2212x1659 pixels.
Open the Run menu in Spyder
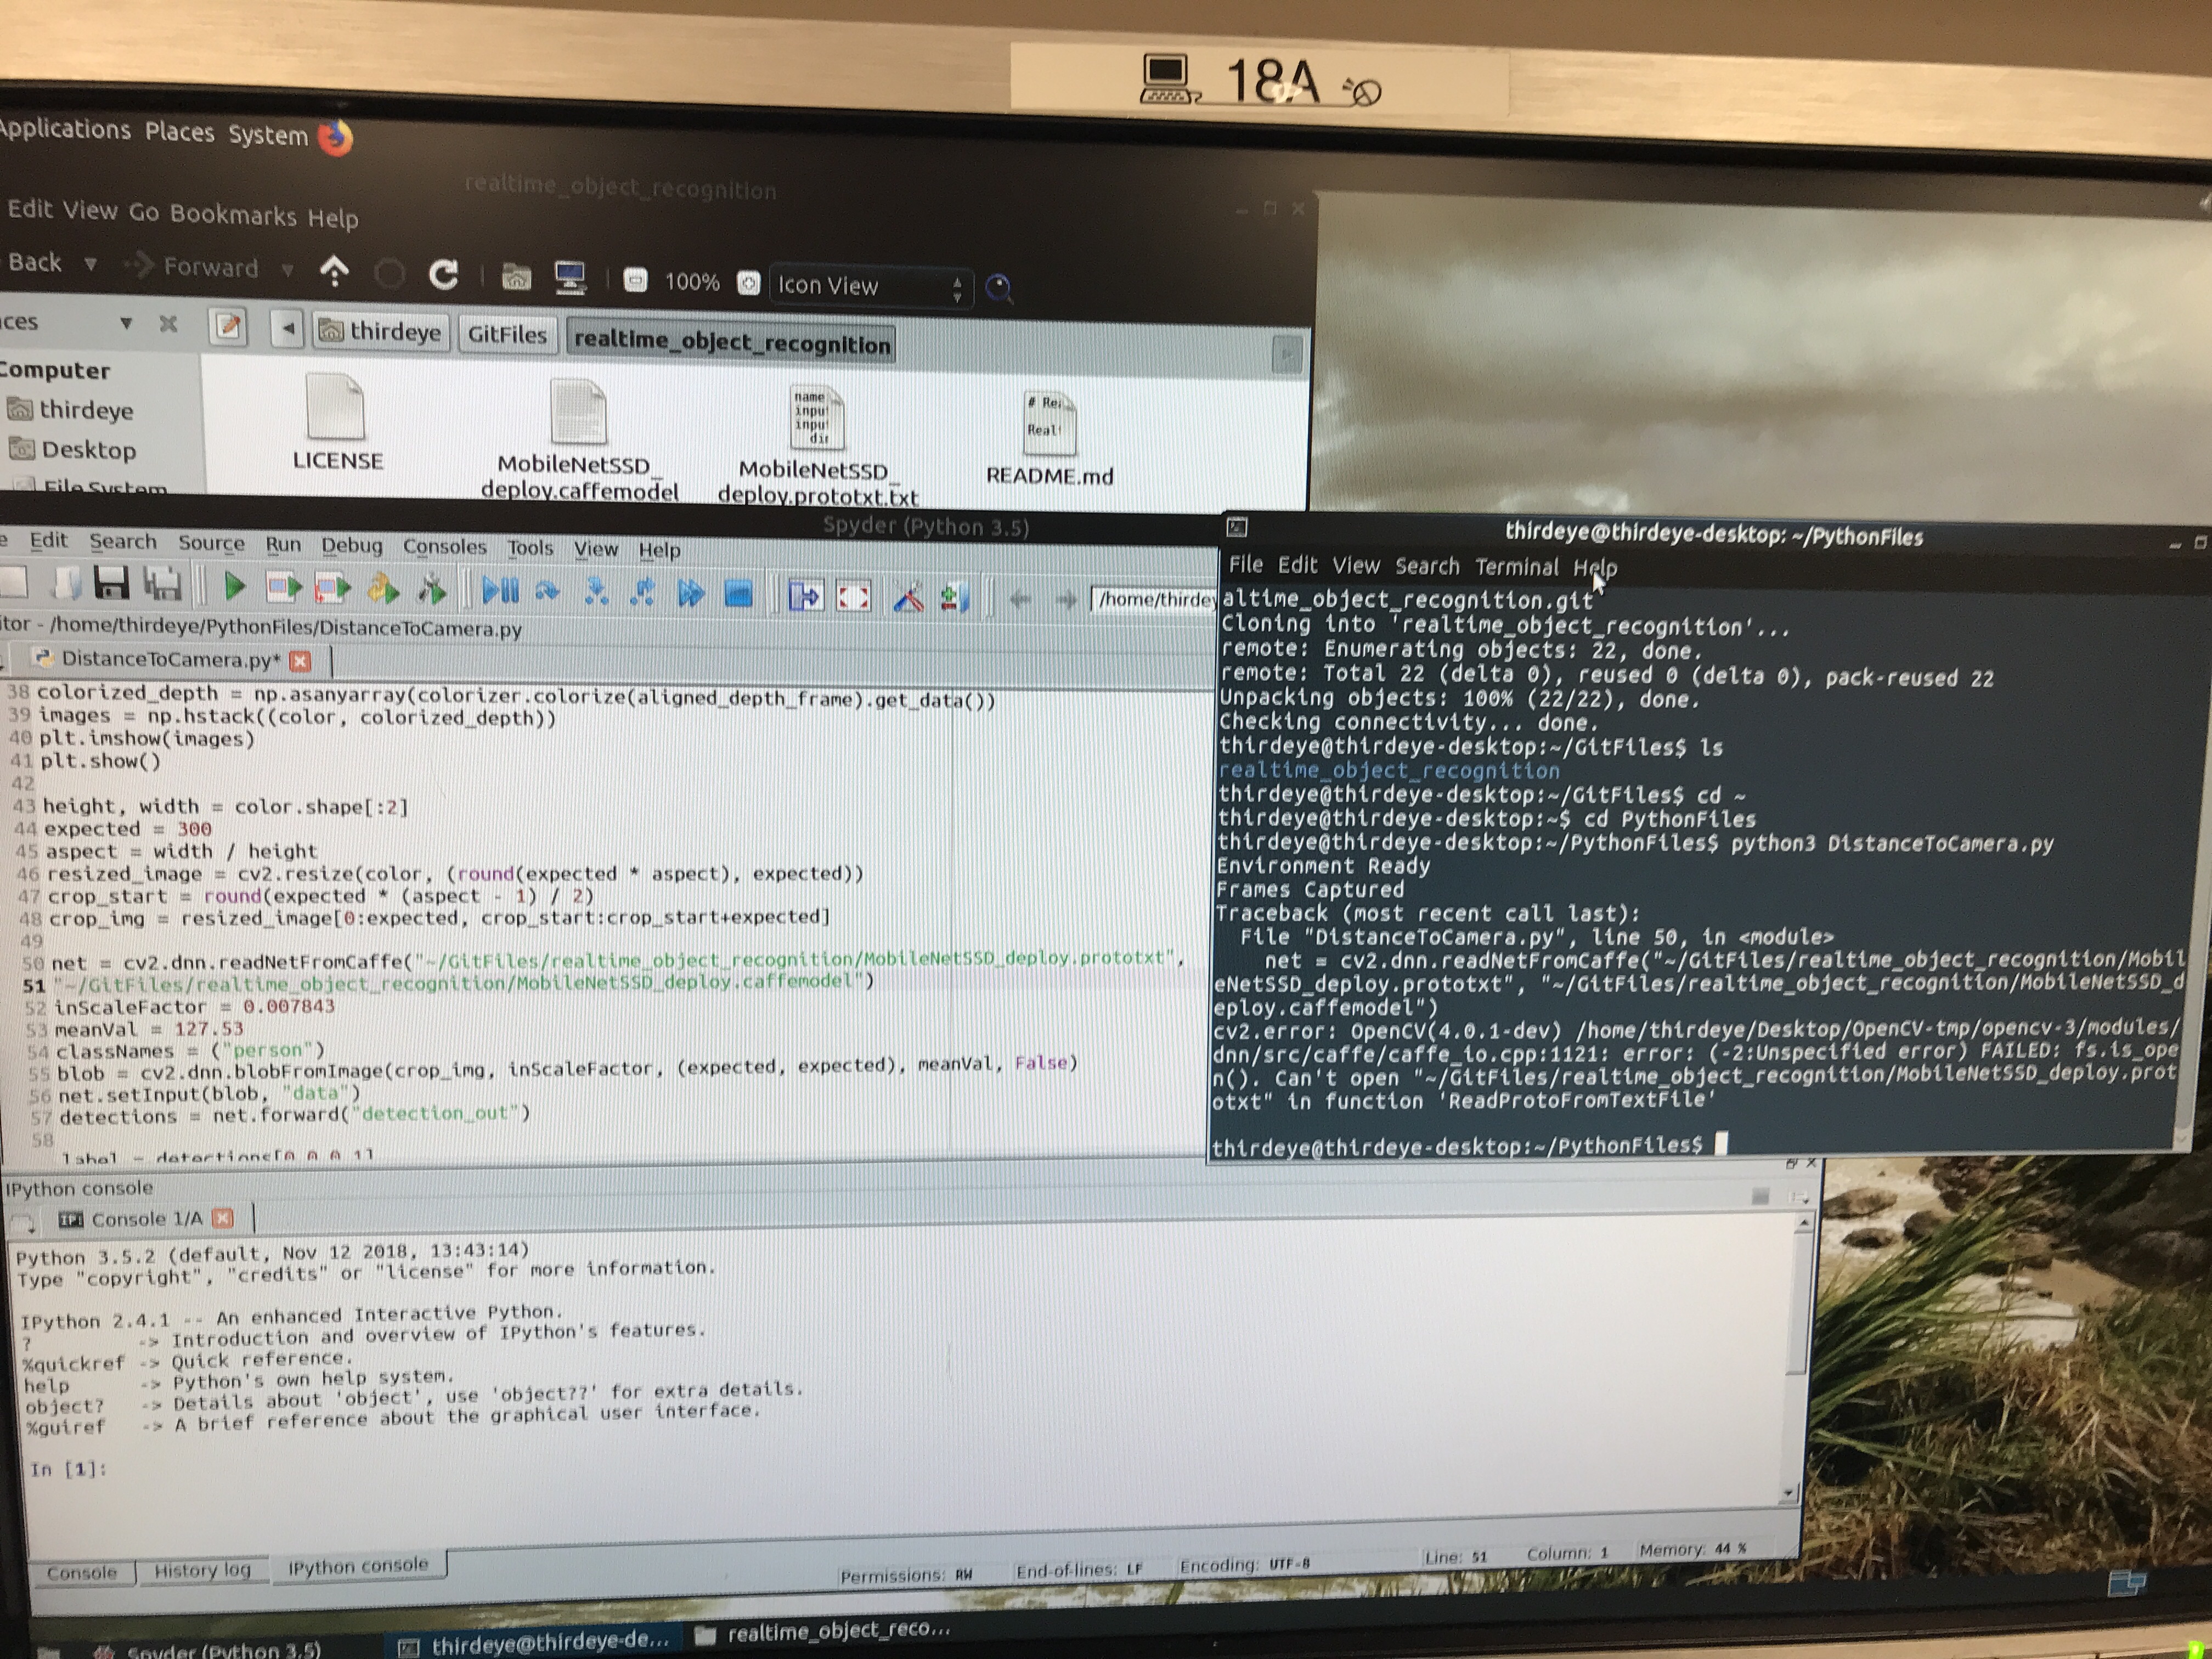(283, 544)
